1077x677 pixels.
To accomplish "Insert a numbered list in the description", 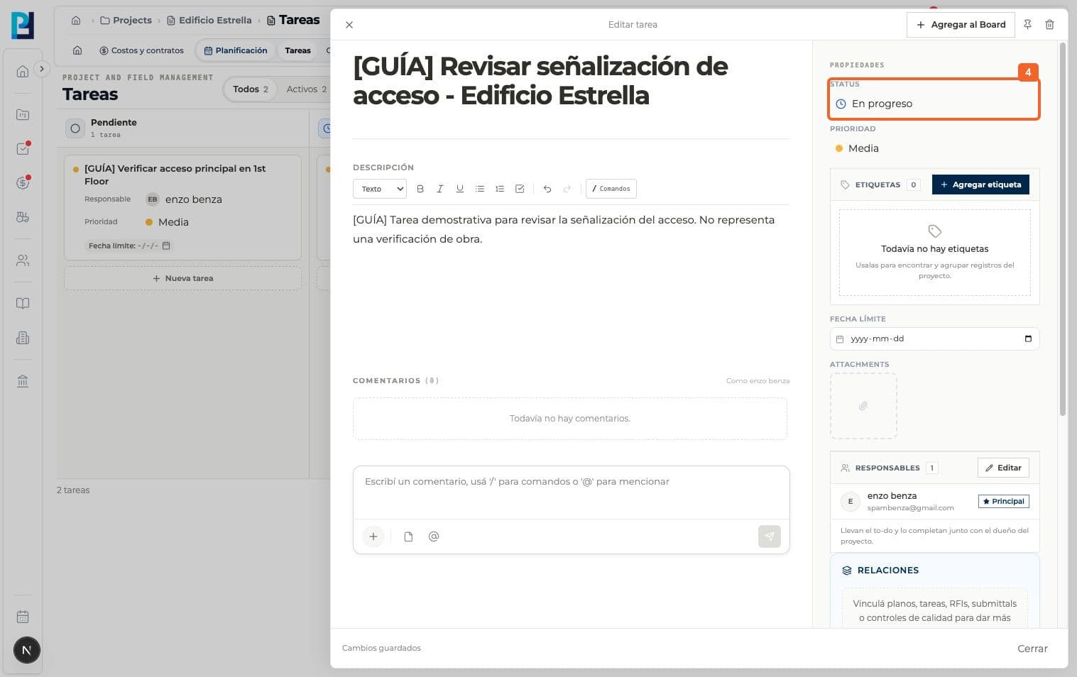I will pos(500,189).
